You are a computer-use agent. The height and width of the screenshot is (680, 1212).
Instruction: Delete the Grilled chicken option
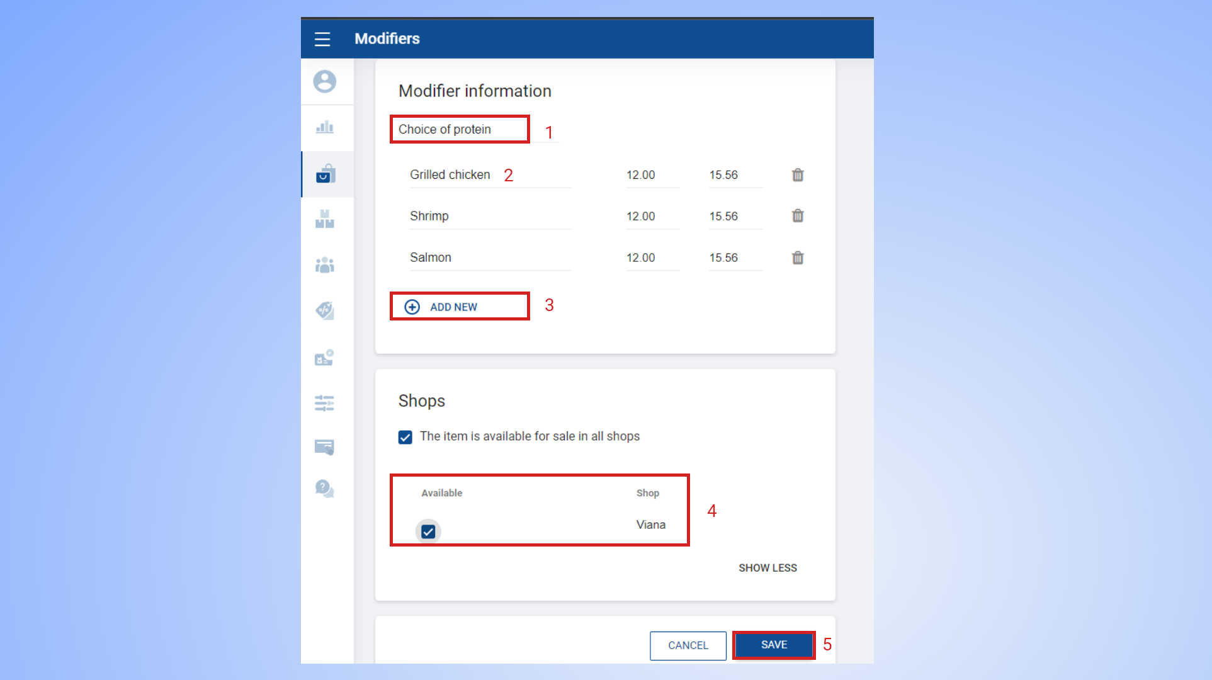(798, 175)
